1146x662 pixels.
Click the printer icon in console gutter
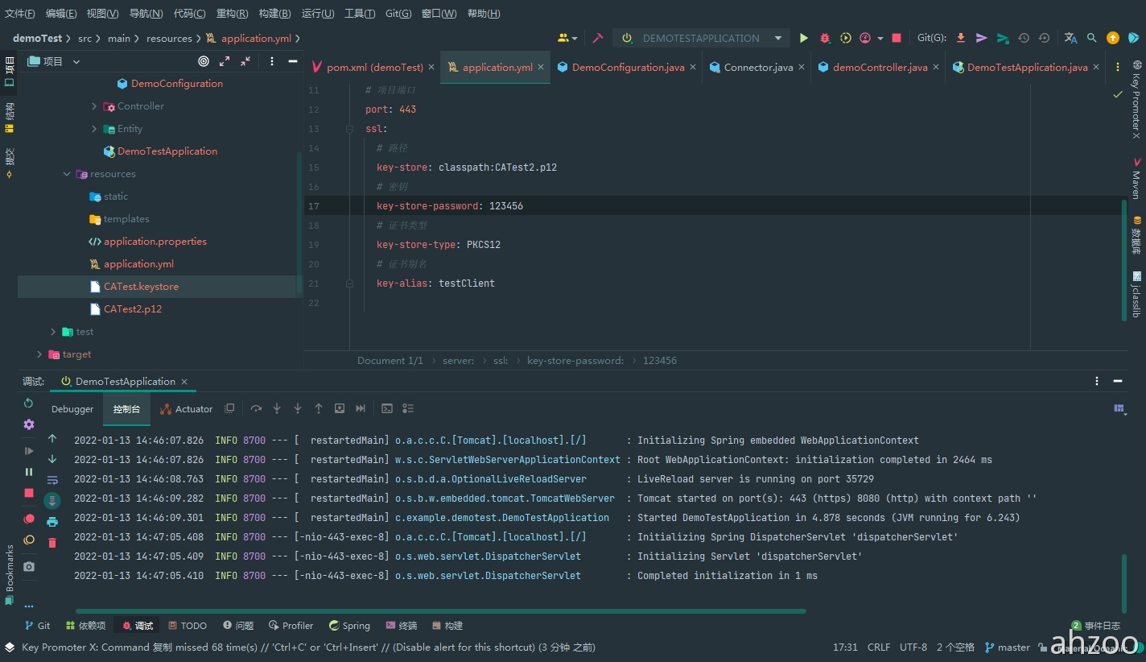coord(52,522)
